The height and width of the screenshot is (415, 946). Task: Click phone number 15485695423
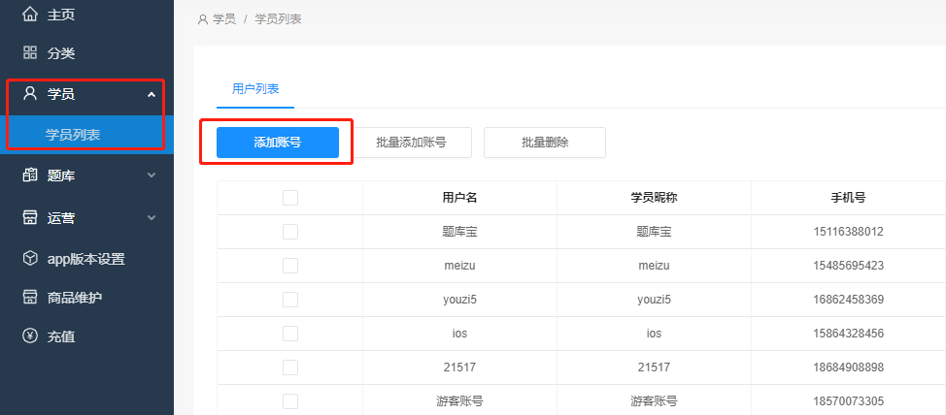pos(848,266)
